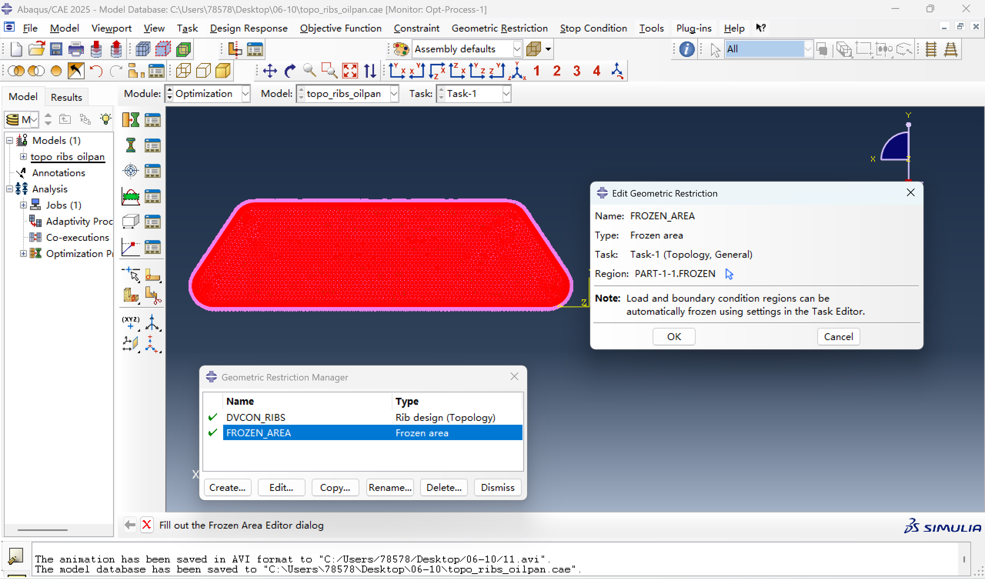Click the model tree filter lightbulb icon

click(x=105, y=119)
